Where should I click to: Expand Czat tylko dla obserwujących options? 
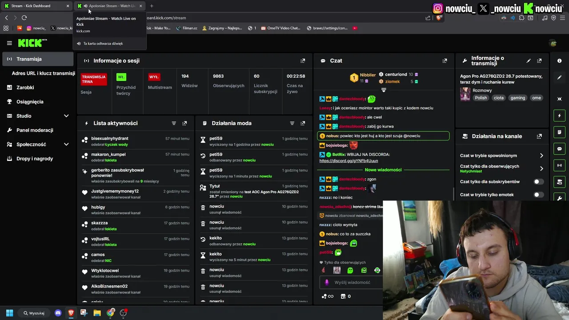541,168
